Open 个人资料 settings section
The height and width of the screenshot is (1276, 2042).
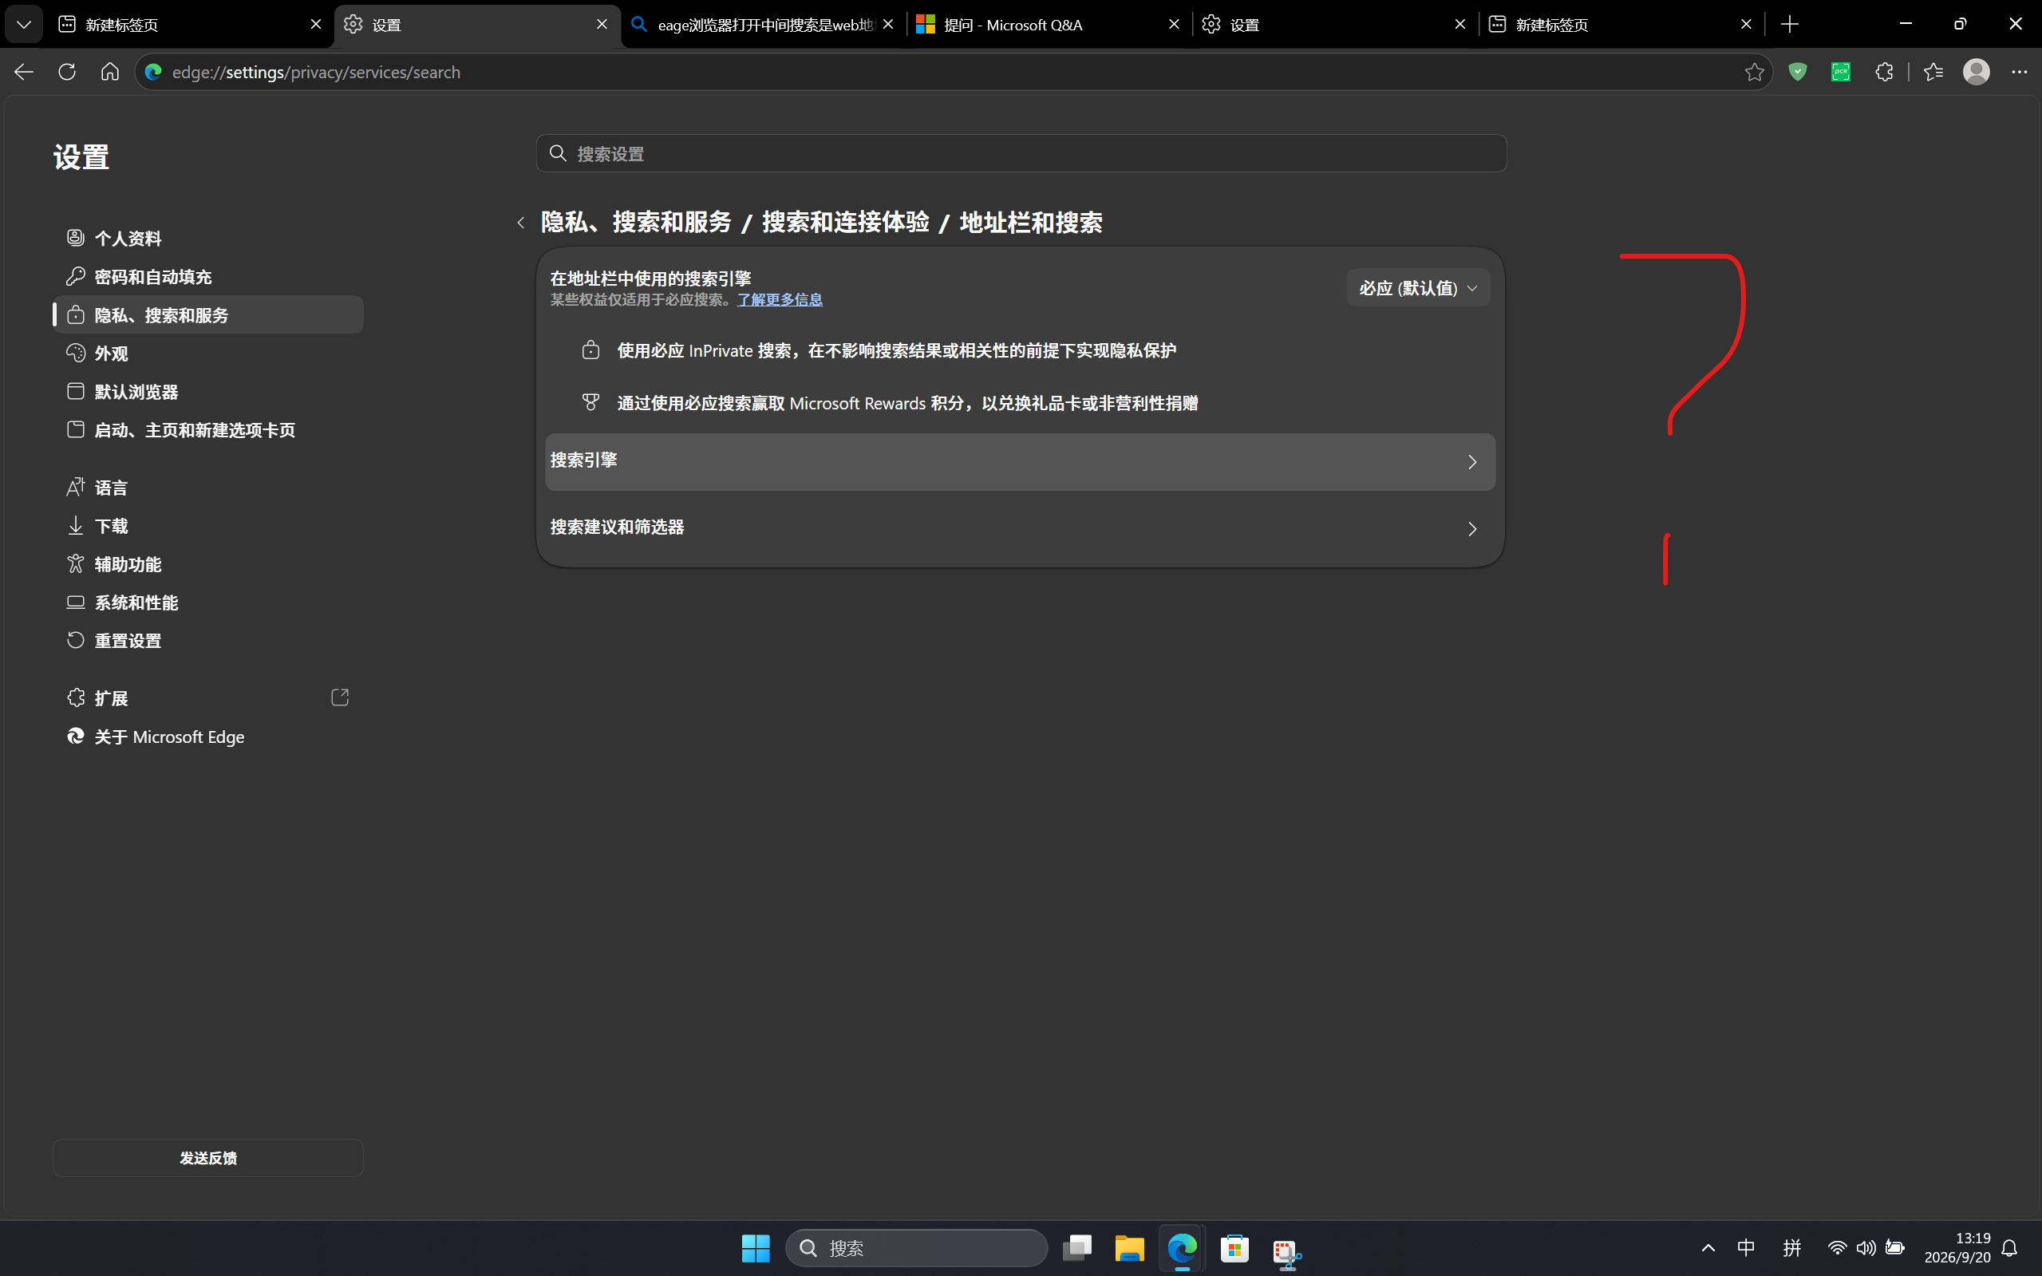coord(207,238)
